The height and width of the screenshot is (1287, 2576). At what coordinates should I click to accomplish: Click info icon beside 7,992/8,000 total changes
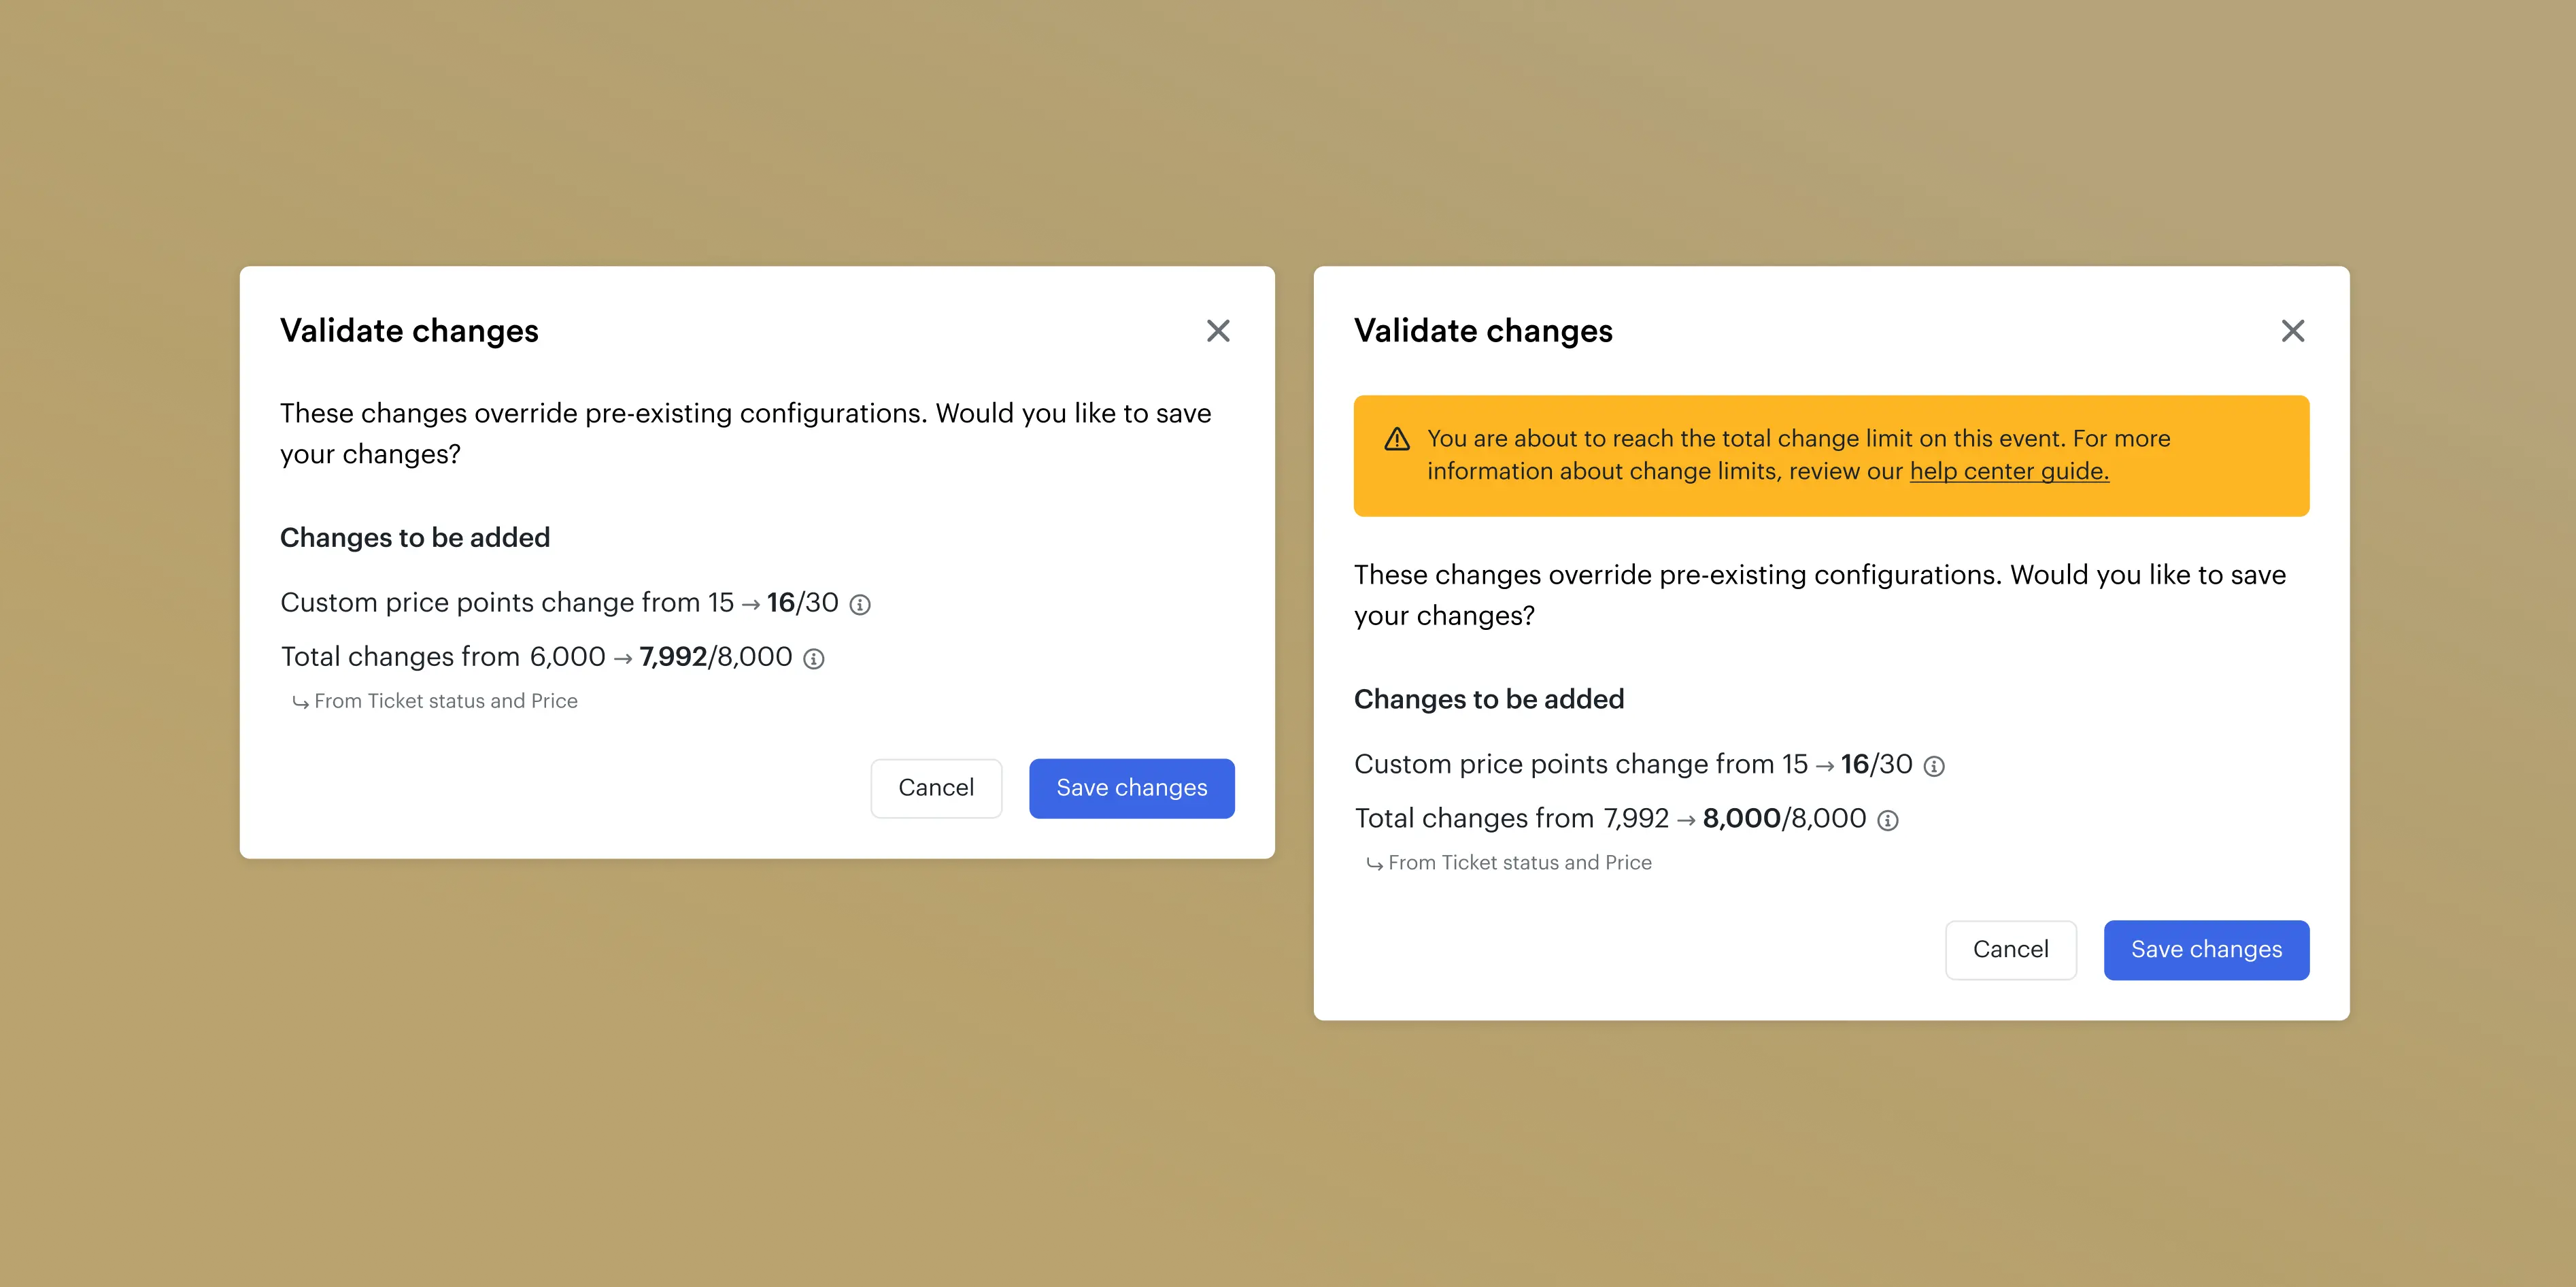point(814,659)
